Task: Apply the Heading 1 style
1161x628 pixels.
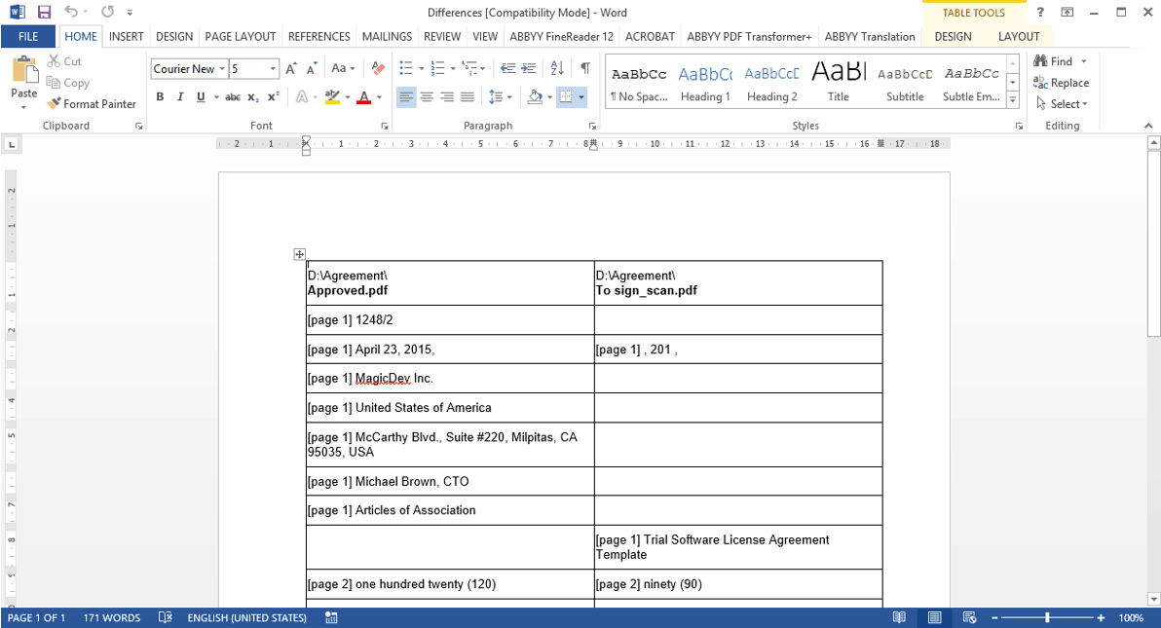Action: pyautogui.click(x=705, y=82)
